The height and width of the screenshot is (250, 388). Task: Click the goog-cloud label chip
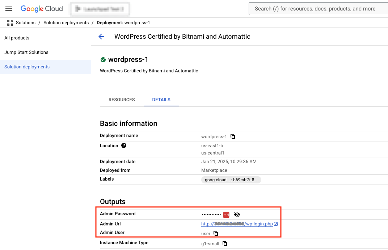(231, 180)
